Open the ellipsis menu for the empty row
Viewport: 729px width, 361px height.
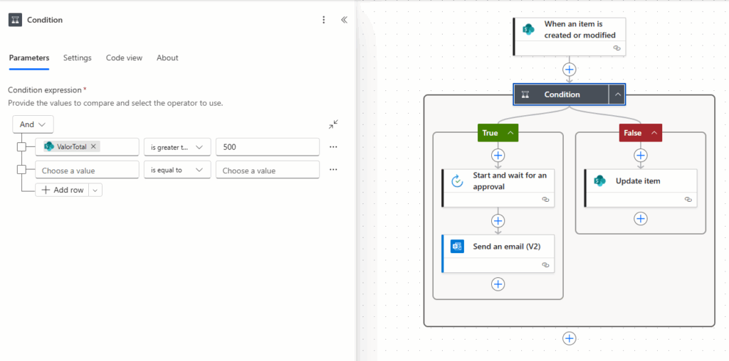333,170
